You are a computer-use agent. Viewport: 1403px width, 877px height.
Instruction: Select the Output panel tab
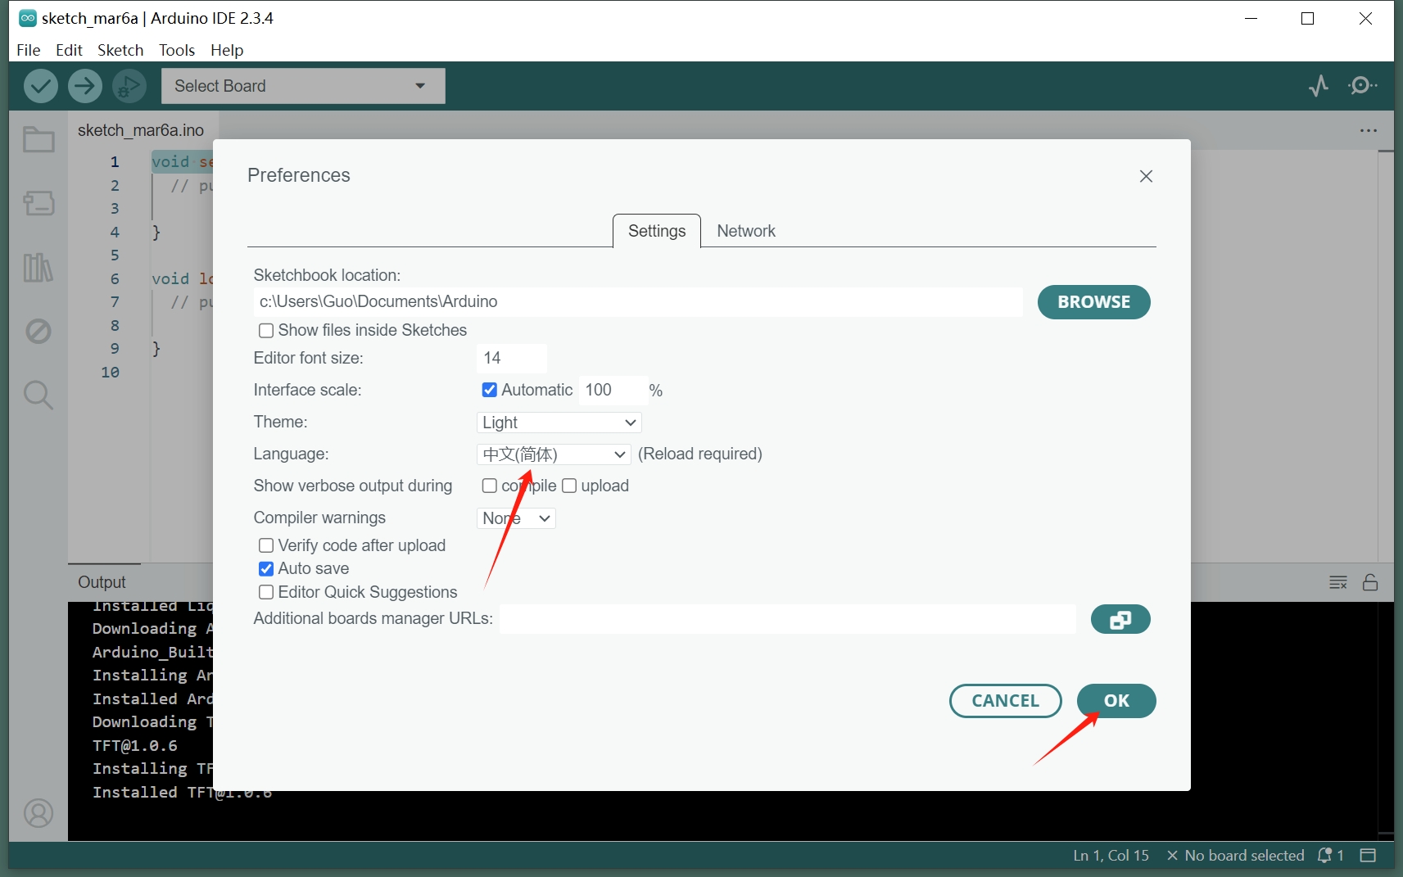click(102, 582)
